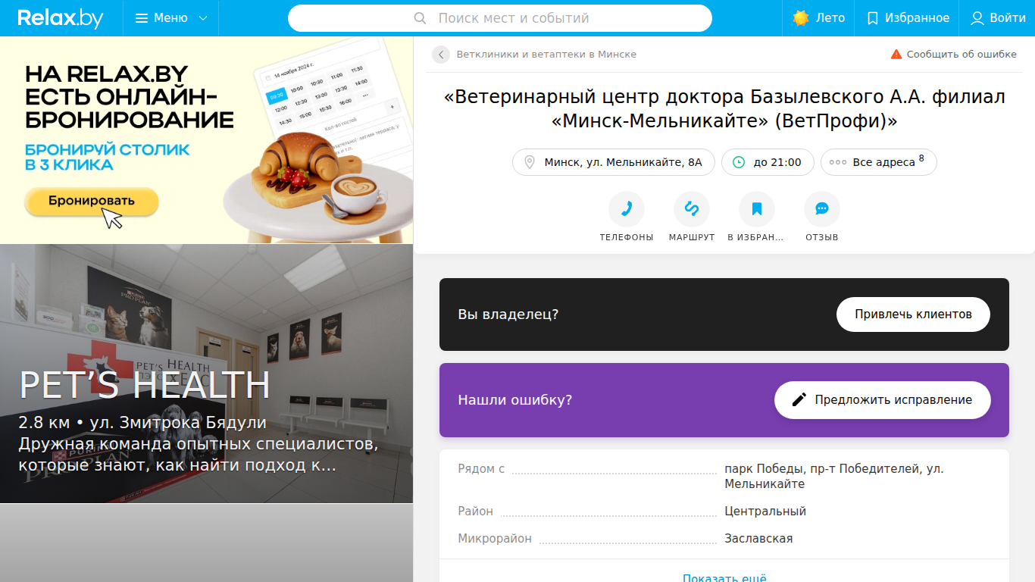Open Ветклиники и ветаптеки в Минске breadcrumb
This screenshot has height=582, width=1035.
pos(546,55)
